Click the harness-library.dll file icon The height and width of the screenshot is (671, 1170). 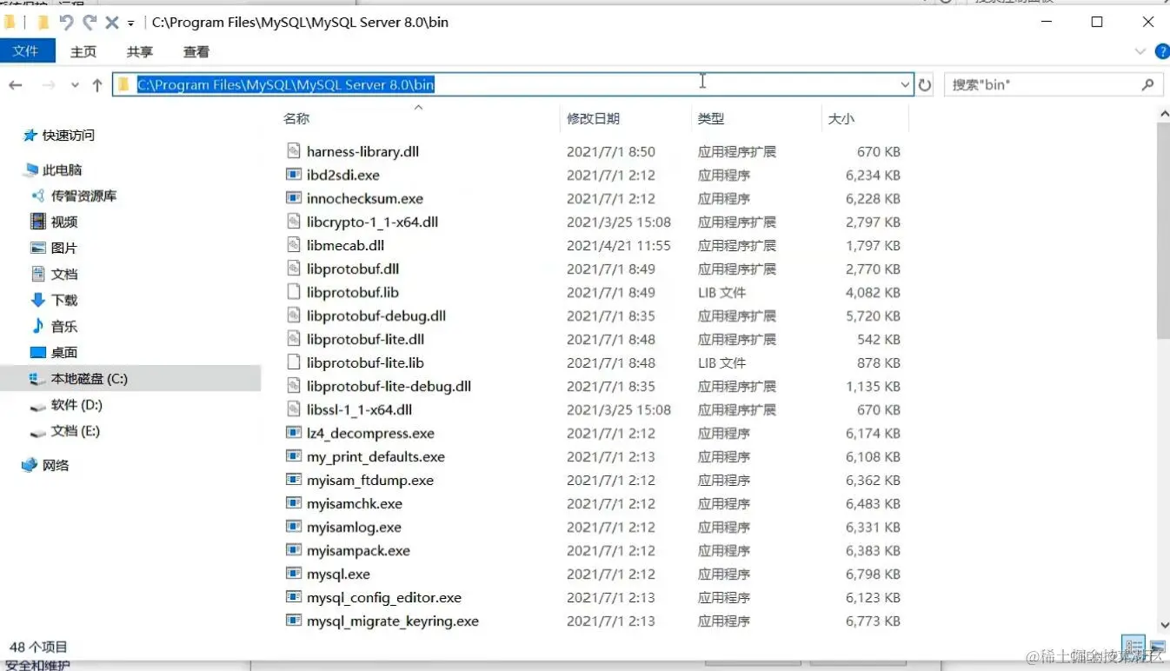coord(293,151)
